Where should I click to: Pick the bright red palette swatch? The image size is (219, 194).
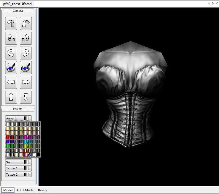(8, 137)
